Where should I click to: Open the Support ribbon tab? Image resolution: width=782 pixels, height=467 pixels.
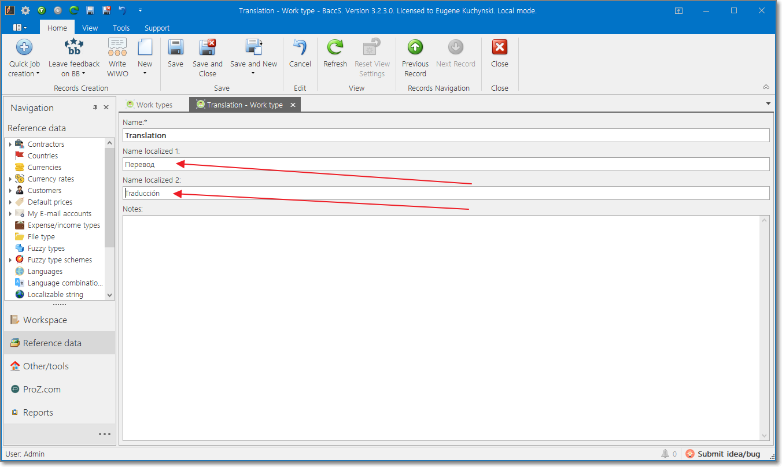click(x=157, y=28)
